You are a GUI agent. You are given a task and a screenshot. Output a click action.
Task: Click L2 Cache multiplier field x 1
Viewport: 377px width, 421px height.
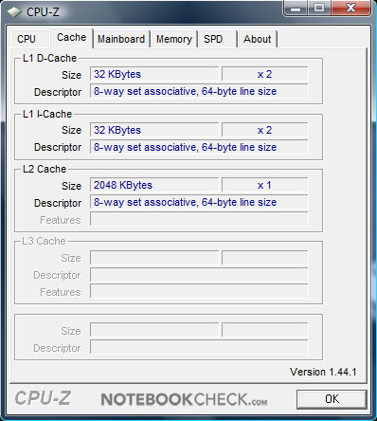click(264, 185)
